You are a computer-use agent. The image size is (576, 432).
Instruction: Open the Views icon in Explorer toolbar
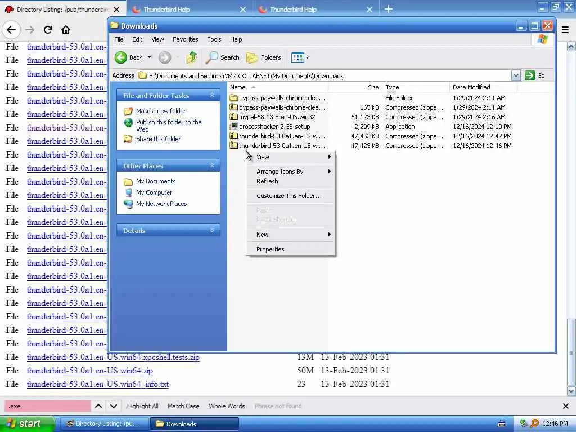tap(297, 57)
